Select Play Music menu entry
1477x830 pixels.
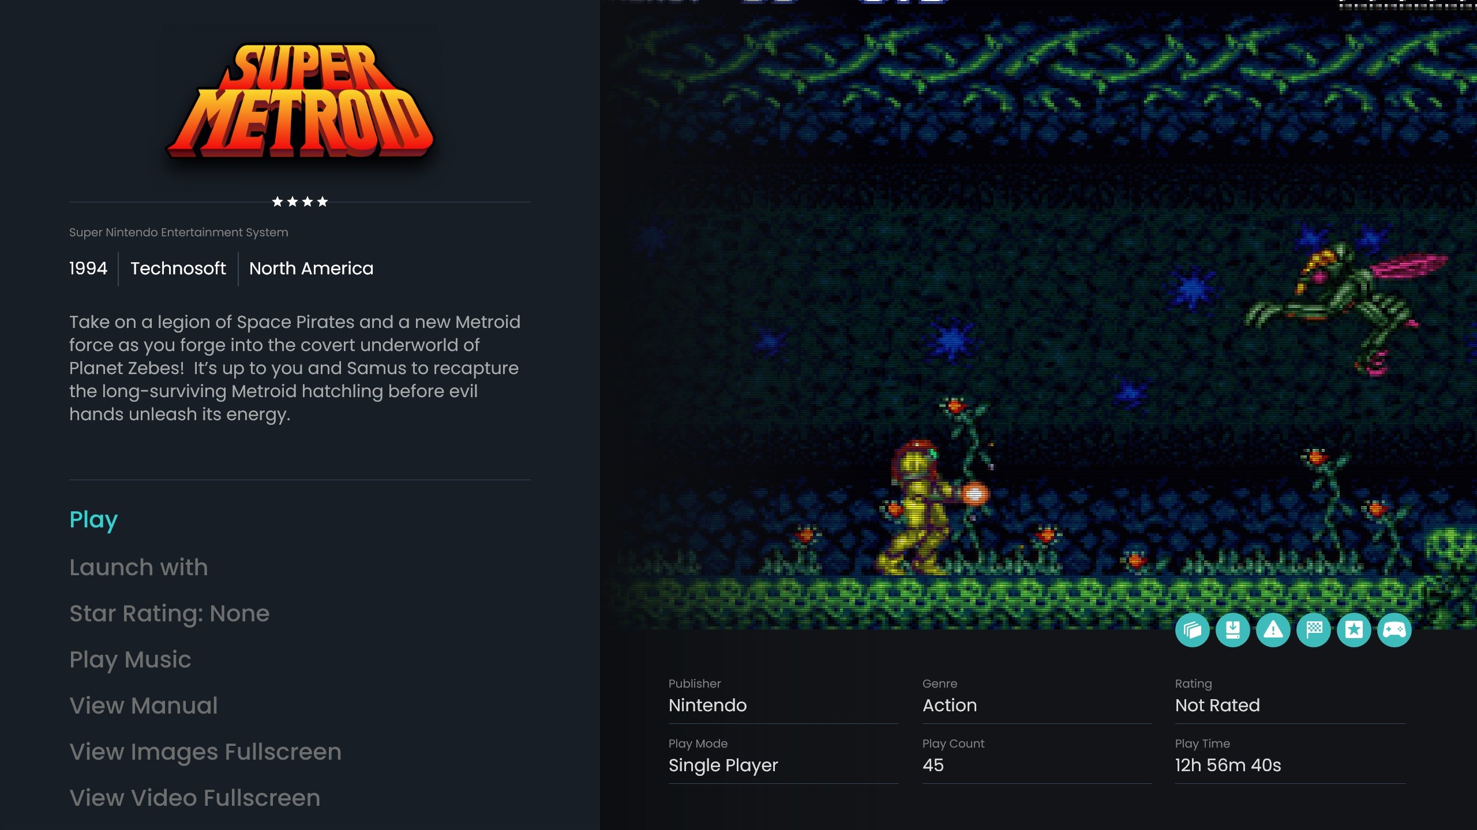[130, 660]
